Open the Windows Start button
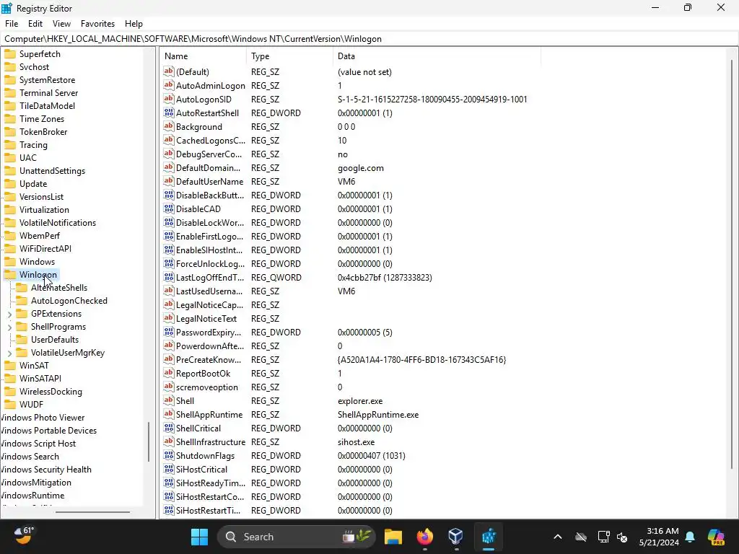Screen dimensions: 739x554 coord(199,537)
